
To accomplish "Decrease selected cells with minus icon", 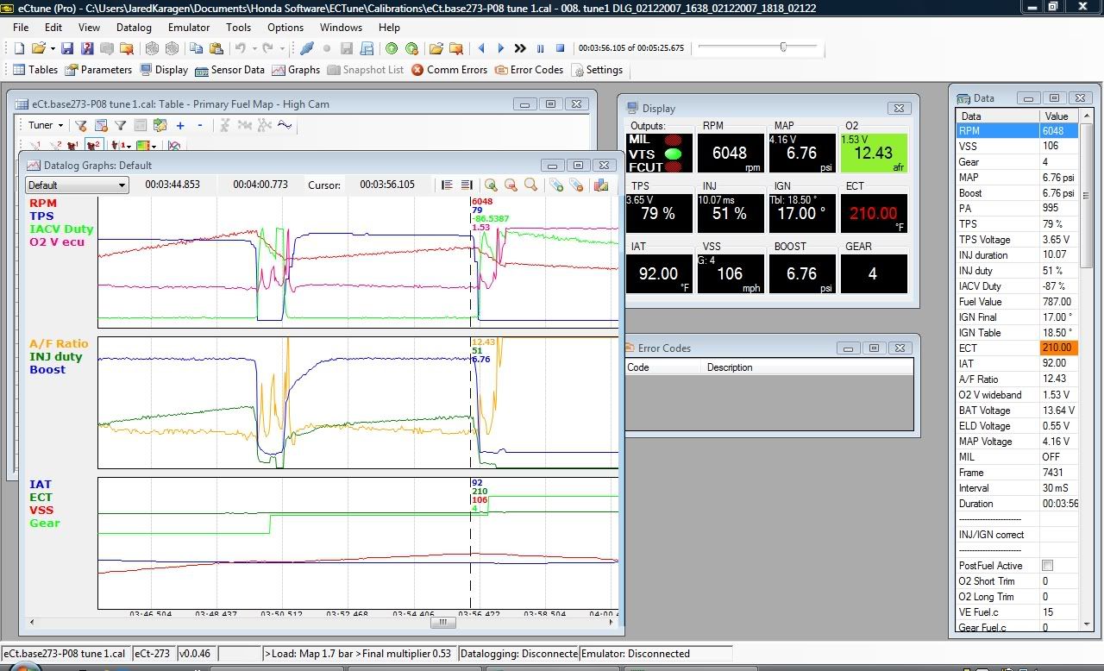I will (200, 125).
